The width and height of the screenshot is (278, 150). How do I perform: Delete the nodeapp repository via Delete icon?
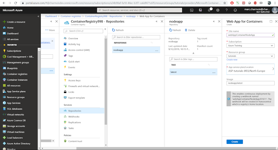190,30
